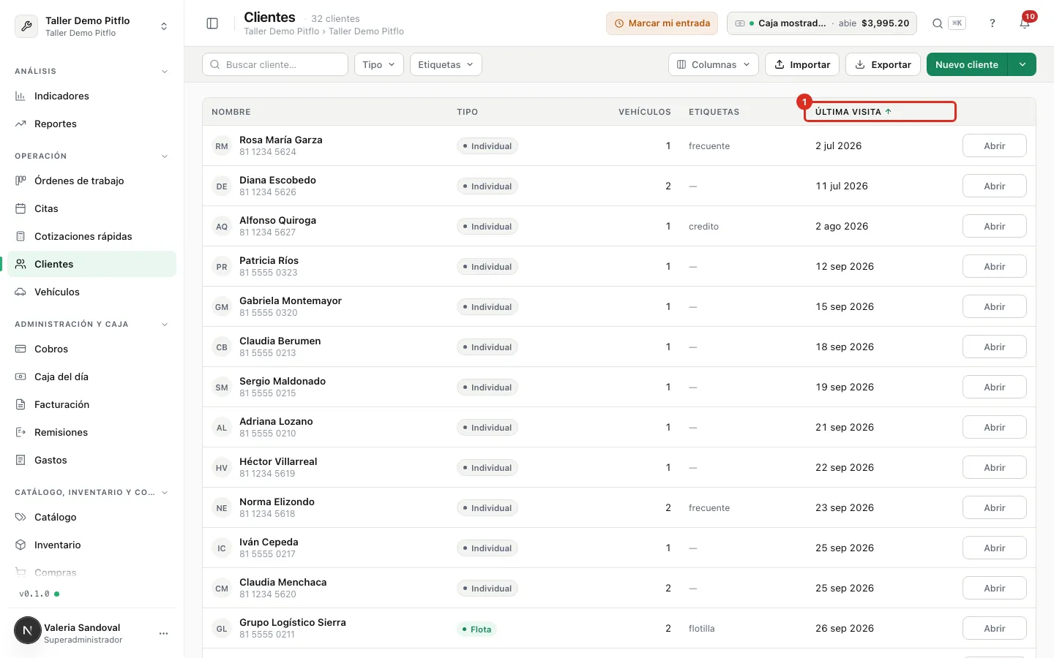Open user options three-dot menu

[x=163, y=633]
